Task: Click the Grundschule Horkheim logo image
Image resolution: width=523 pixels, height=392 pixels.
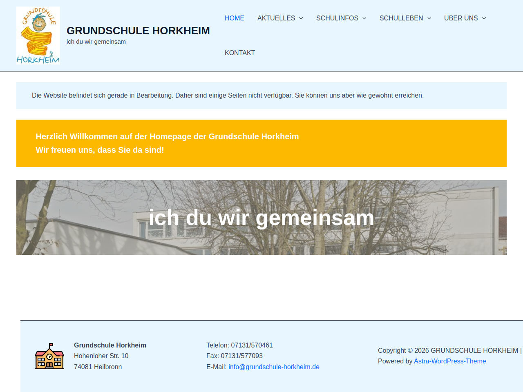Action: click(38, 36)
